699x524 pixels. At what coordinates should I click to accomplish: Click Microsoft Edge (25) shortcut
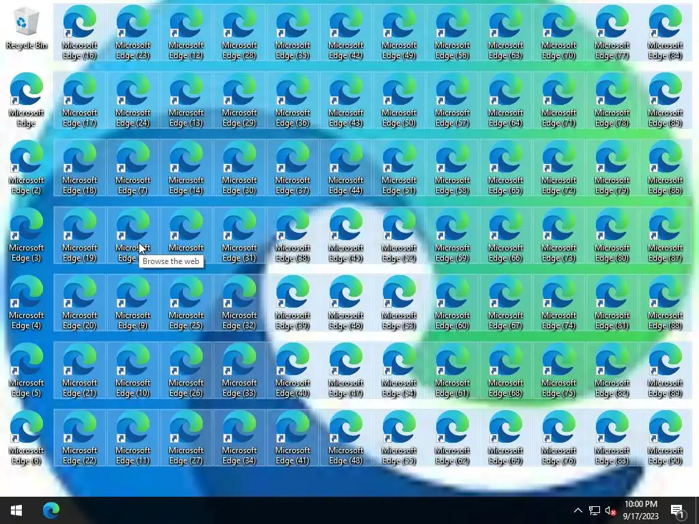(x=186, y=303)
